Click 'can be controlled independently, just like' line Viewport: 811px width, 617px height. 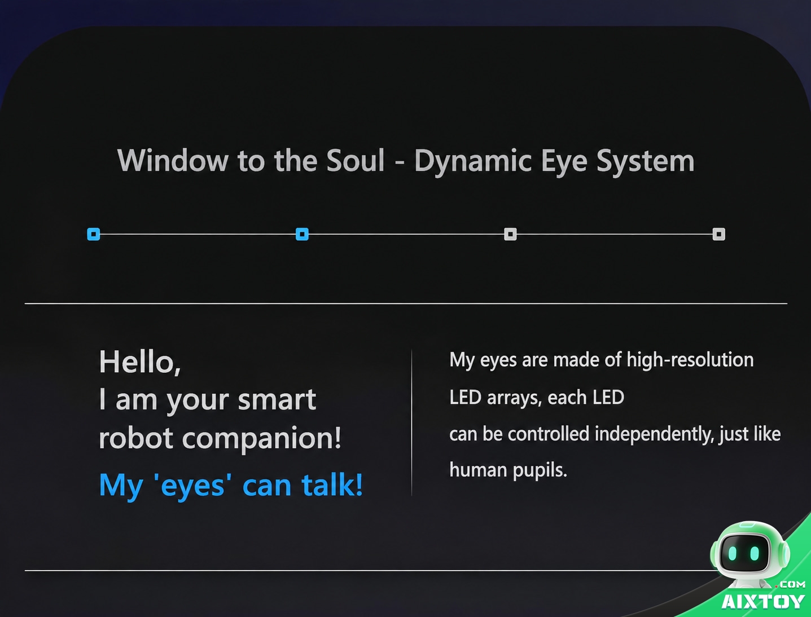pos(615,434)
